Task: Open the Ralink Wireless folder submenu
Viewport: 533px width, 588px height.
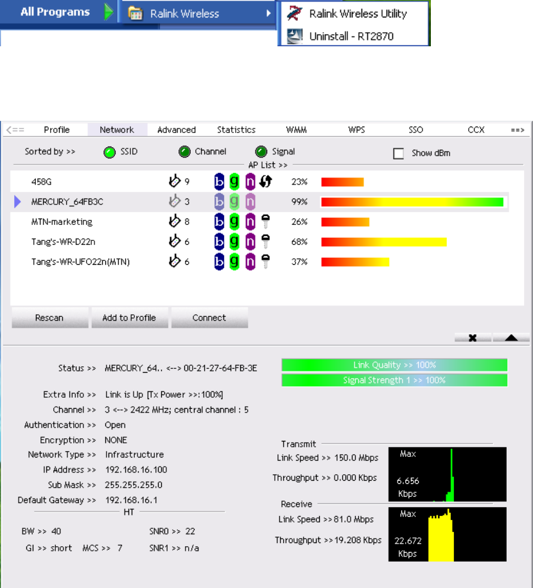Action: pyautogui.click(x=198, y=13)
